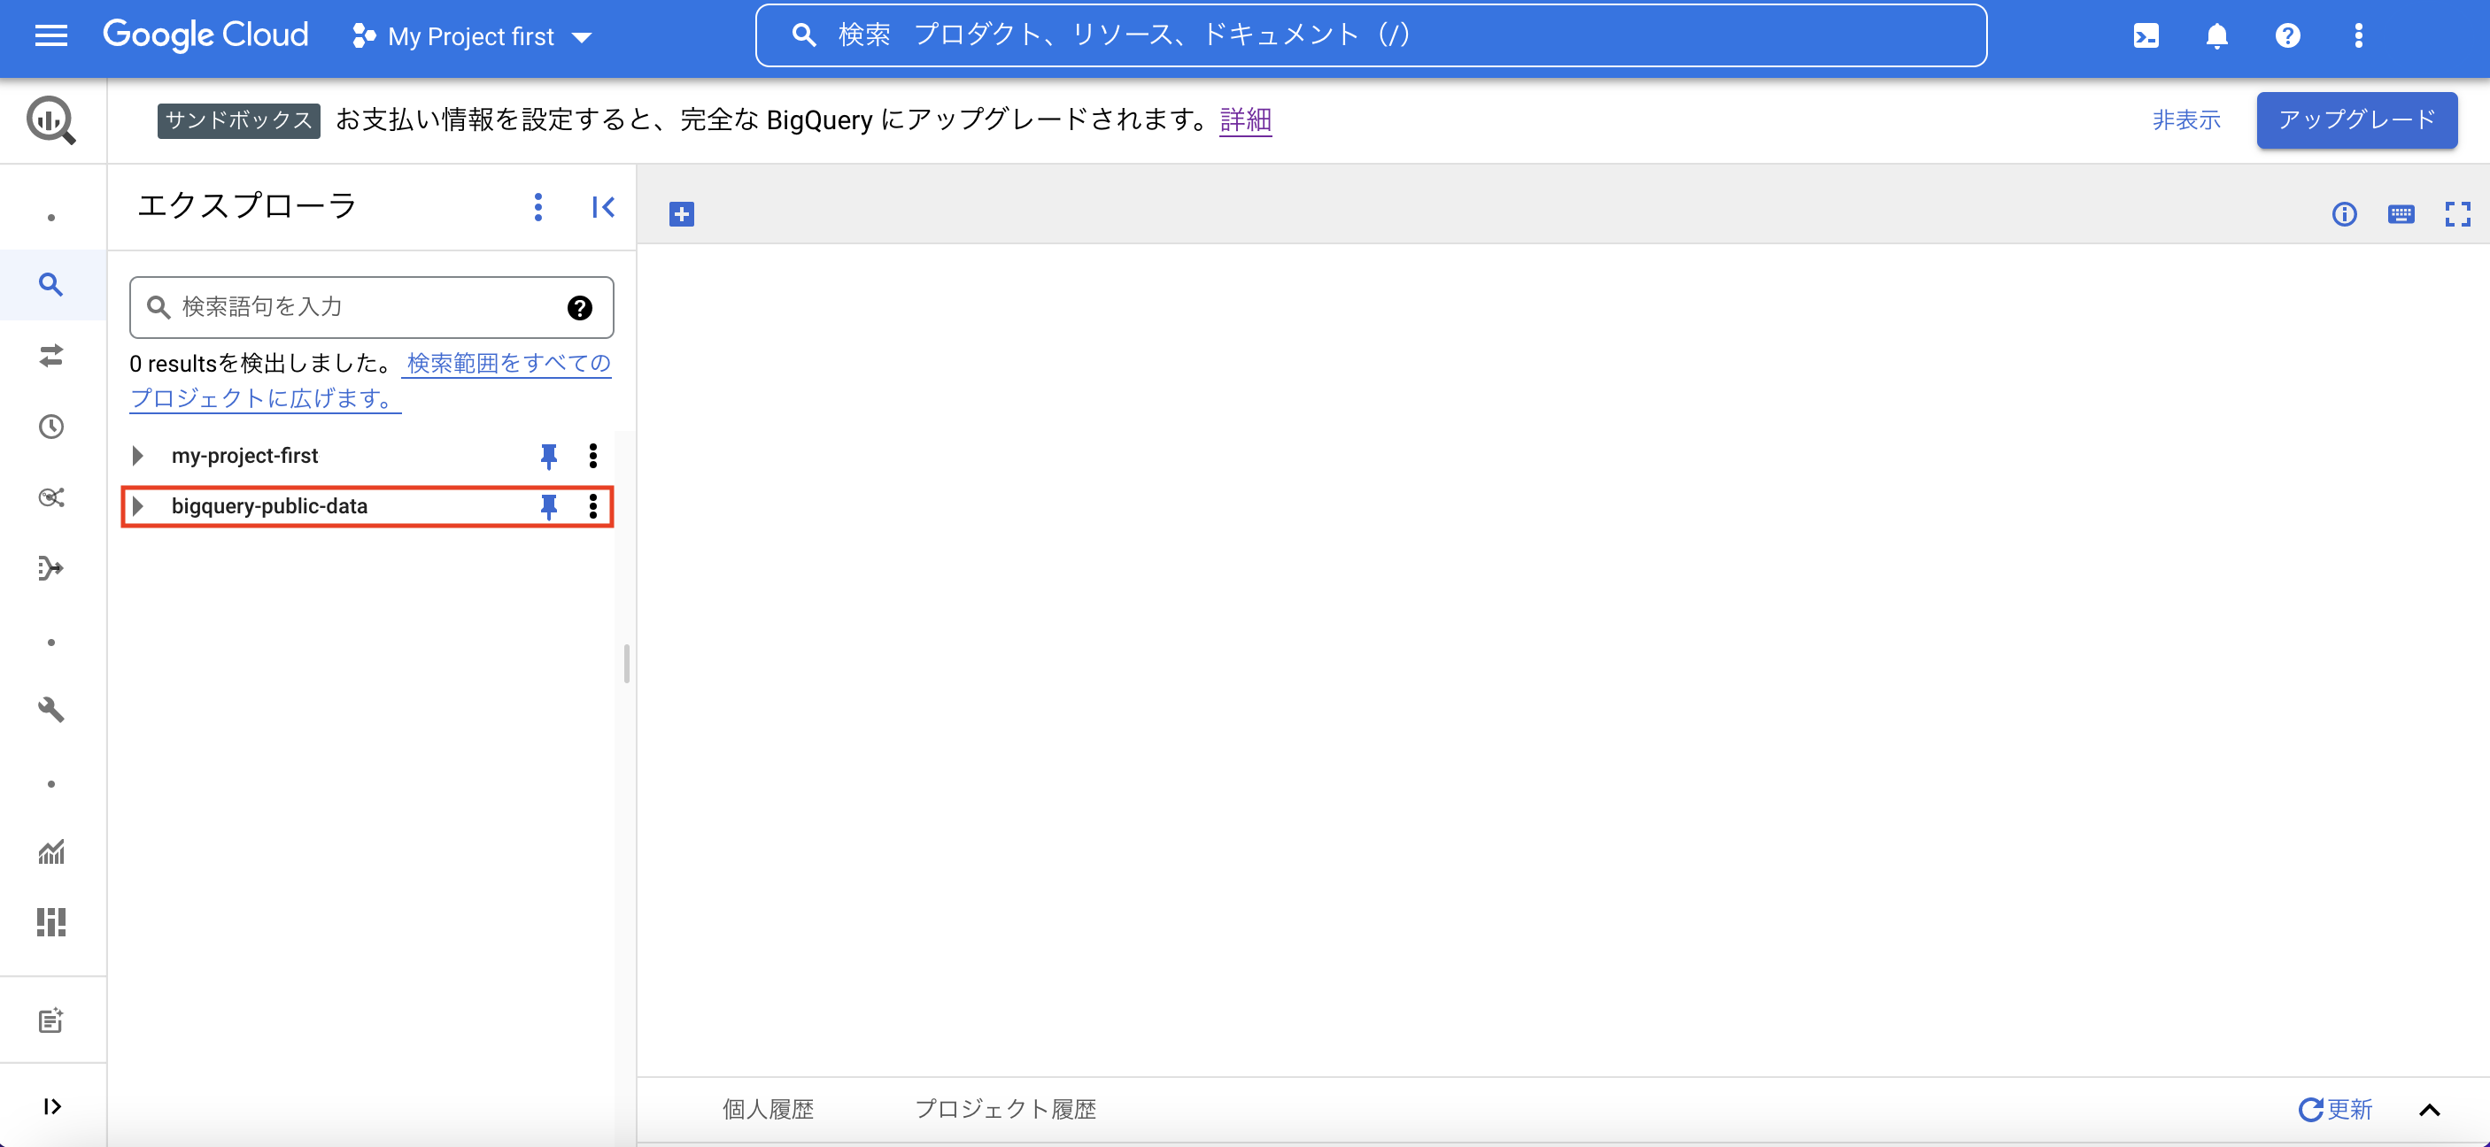The height and width of the screenshot is (1147, 2490).
Task: Open Data transfers arrows icon in sidebar
Action: coord(51,356)
